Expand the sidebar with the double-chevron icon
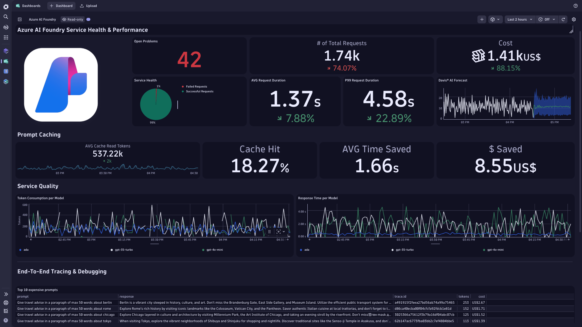582x327 pixels. (x=6, y=294)
